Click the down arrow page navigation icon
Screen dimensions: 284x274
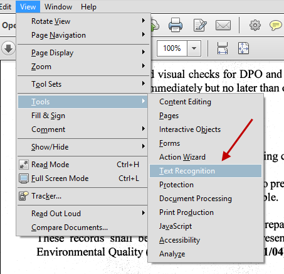point(9,48)
